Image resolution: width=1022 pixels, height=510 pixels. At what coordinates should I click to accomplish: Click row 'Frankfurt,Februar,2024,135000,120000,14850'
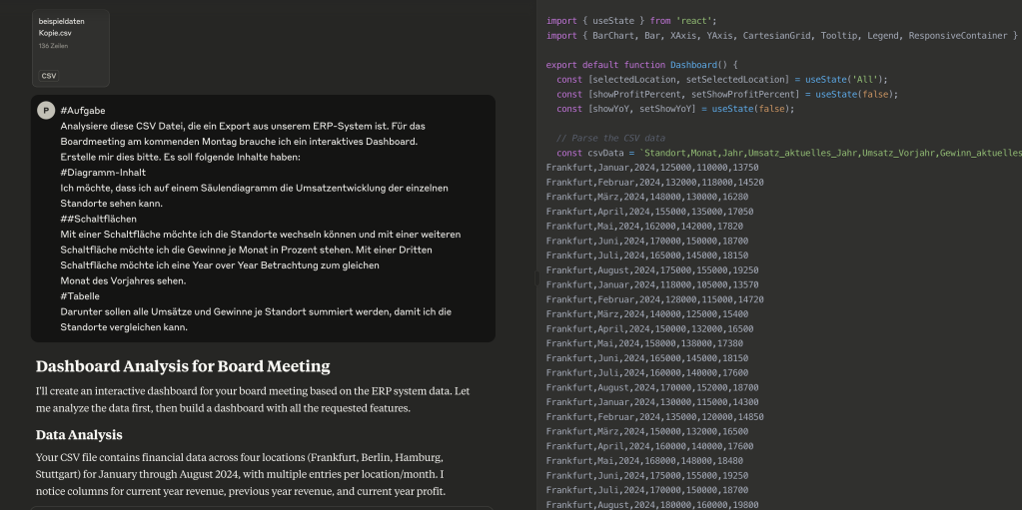point(655,417)
